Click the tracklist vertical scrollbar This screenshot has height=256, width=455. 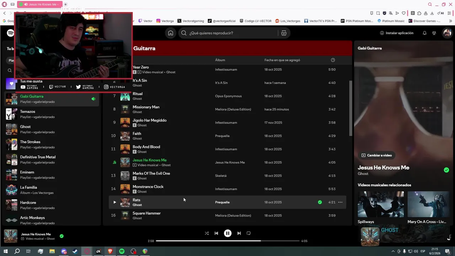click(x=350, y=108)
